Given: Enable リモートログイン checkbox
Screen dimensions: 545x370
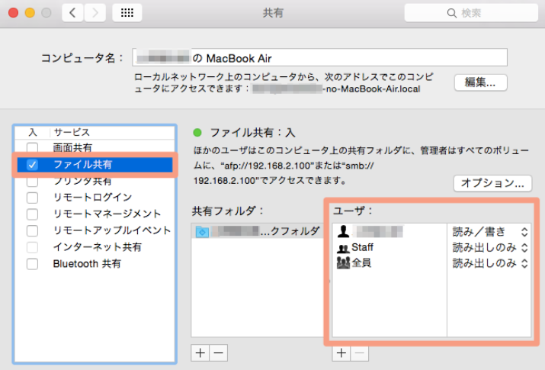Looking at the screenshot, I should point(32,198).
